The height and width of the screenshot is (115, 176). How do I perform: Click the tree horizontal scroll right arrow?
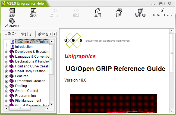[x=47, y=108]
